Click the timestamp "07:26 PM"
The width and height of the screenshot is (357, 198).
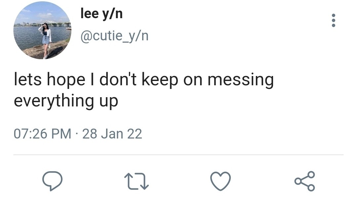pos(42,134)
